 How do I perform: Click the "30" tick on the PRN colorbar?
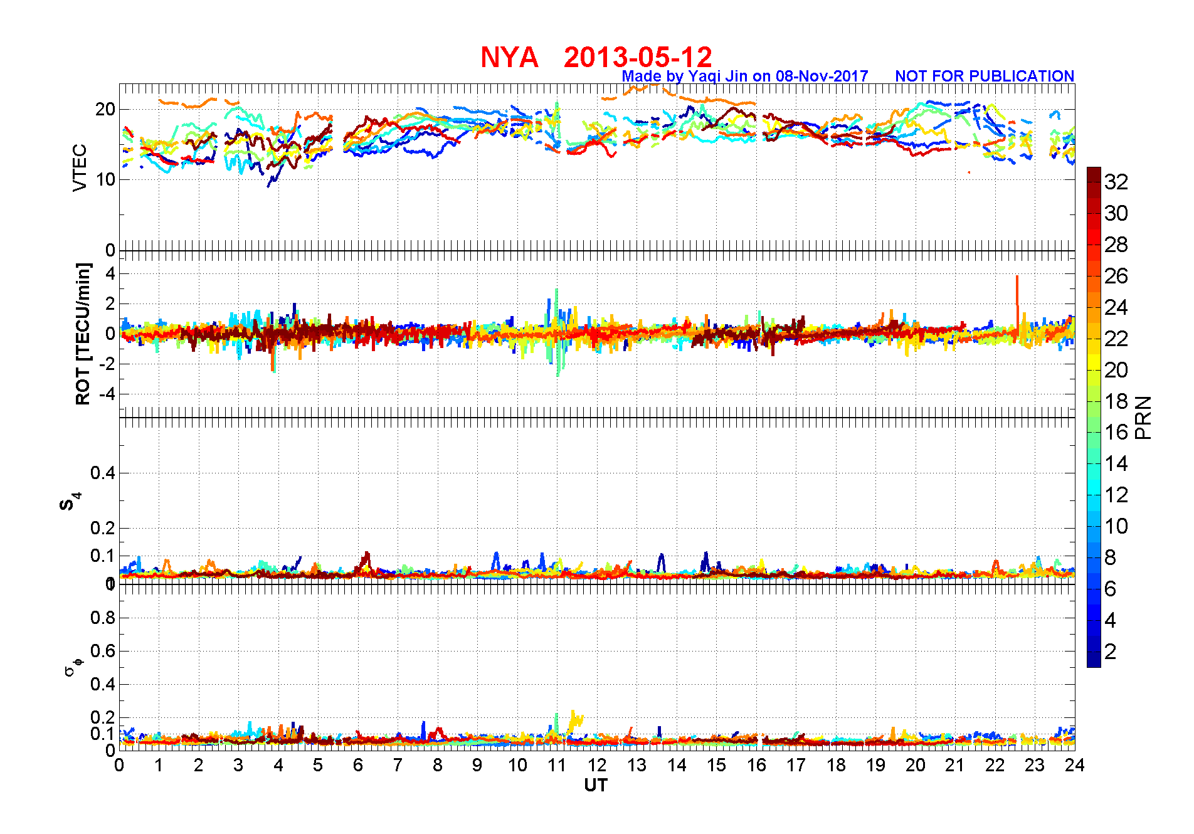click(1116, 213)
